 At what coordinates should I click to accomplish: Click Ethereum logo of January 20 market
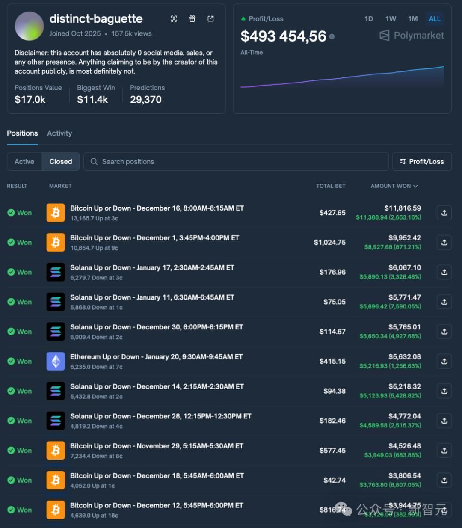point(56,361)
